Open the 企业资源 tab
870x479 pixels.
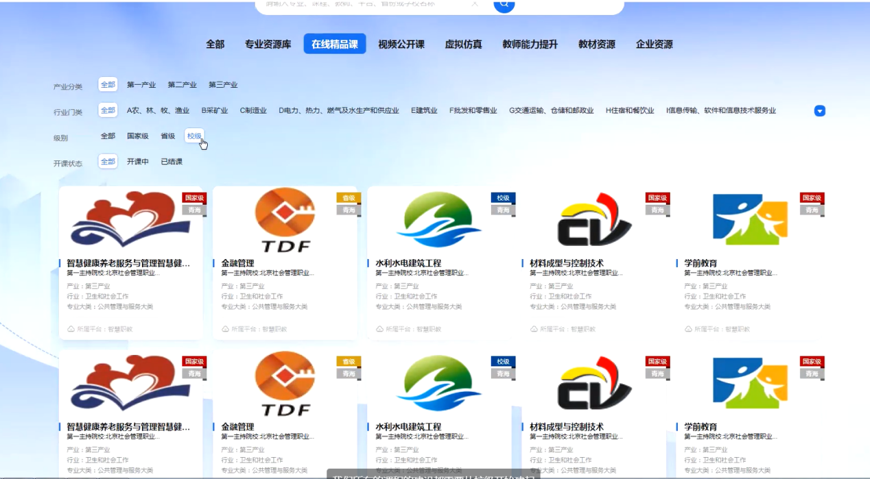click(655, 44)
